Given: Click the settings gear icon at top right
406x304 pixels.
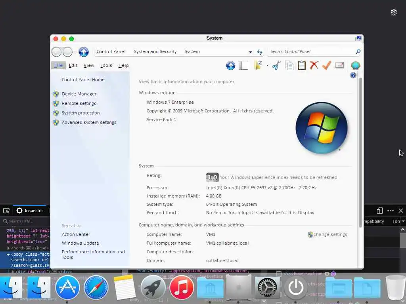Looking at the screenshot, I should tap(394, 12).
